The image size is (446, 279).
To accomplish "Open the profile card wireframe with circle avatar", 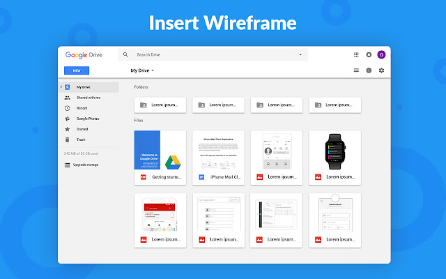I will [335, 213].
